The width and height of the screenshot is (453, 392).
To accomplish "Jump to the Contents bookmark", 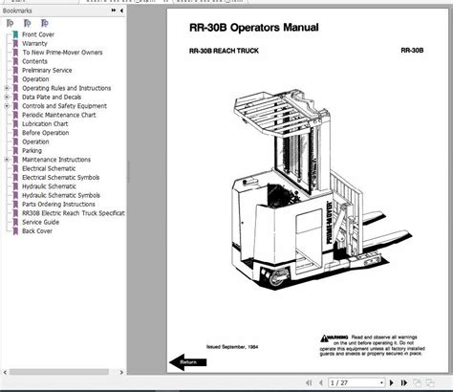I will (x=34, y=61).
